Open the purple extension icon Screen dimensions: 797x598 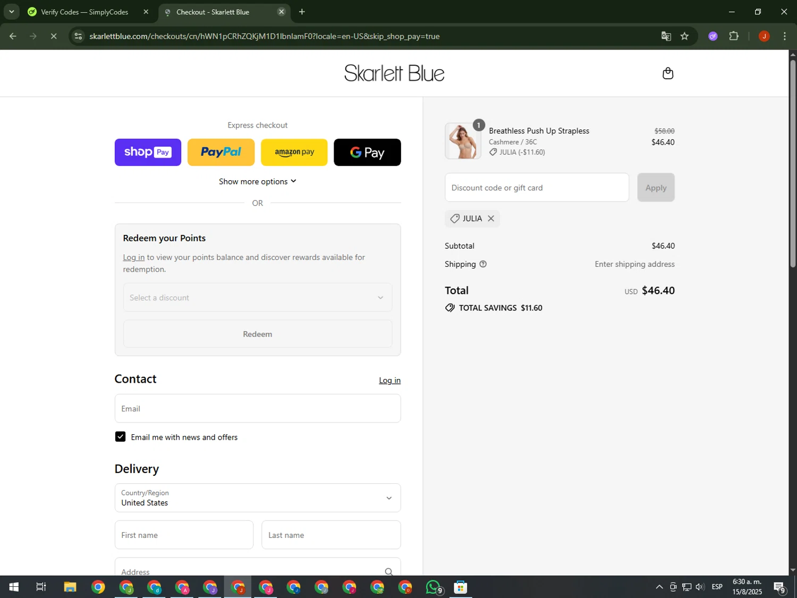pyautogui.click(x=713, y=36)
